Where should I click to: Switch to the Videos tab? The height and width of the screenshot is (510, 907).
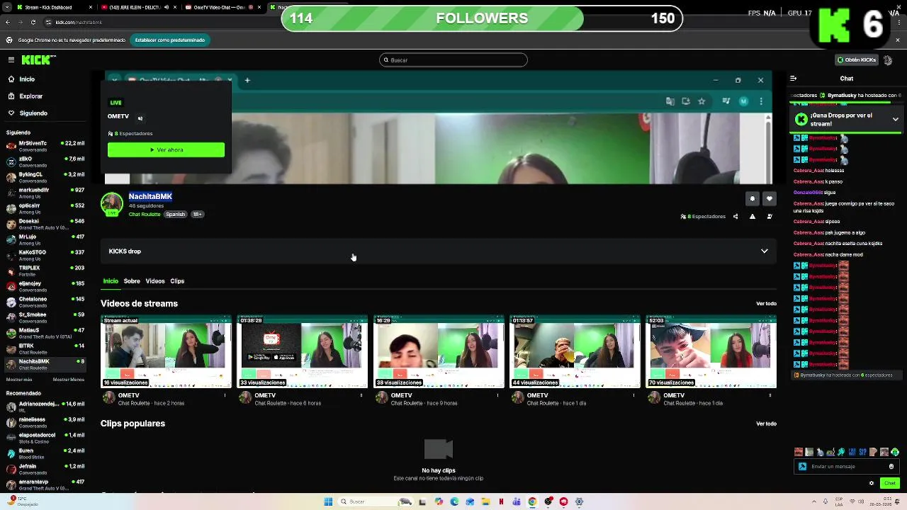[155, 281]
